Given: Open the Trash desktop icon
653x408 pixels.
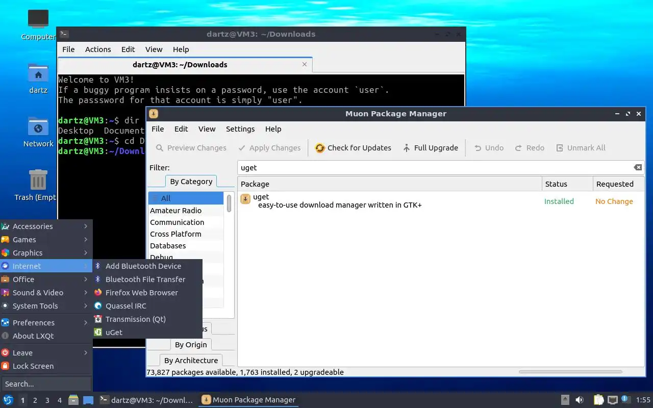Looking at the screenshot, I should [38, 185].
